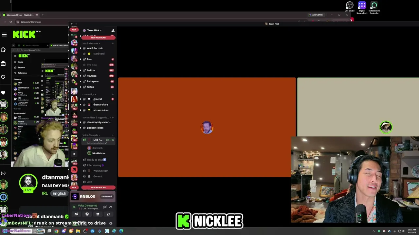Toggle noise suppression in voice panel
This screenshot has height=235, width=419.
coord(105,207)
